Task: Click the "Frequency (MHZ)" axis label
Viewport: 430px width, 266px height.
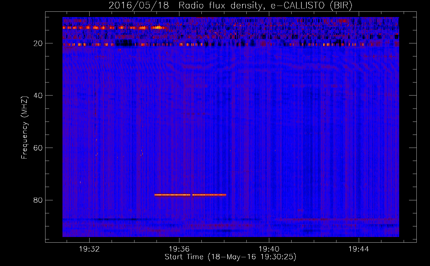Action: (x=24, y=127)
